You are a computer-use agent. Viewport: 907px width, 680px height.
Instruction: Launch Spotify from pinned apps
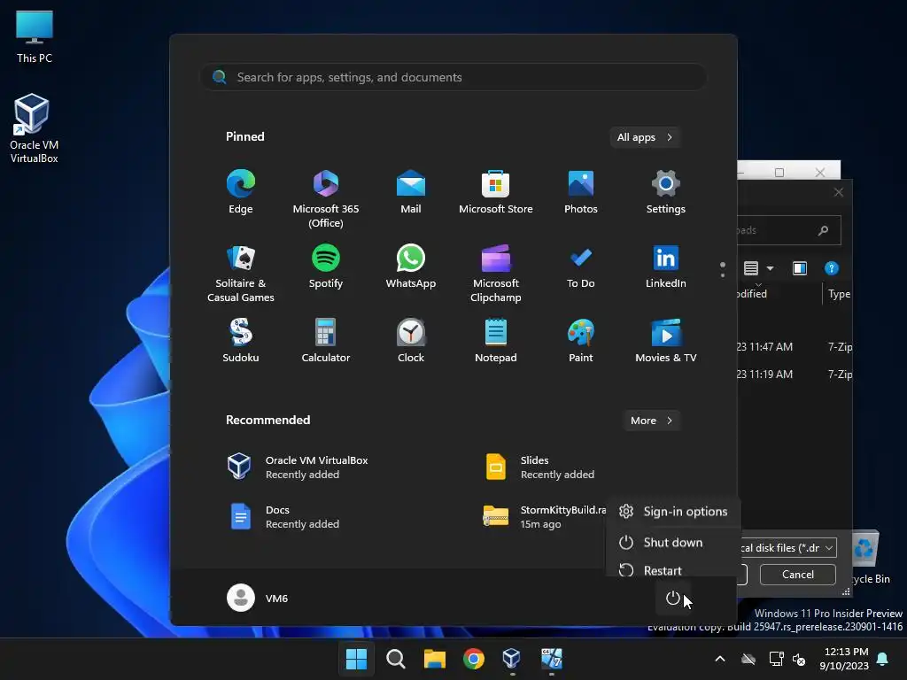326,267
